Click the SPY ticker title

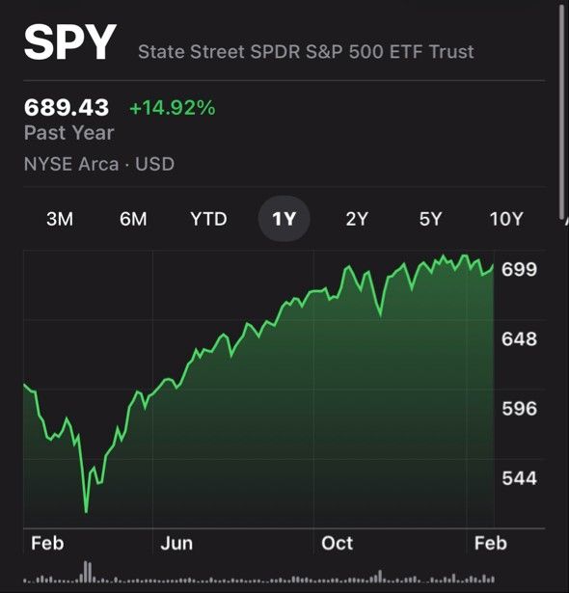point(70,42)
